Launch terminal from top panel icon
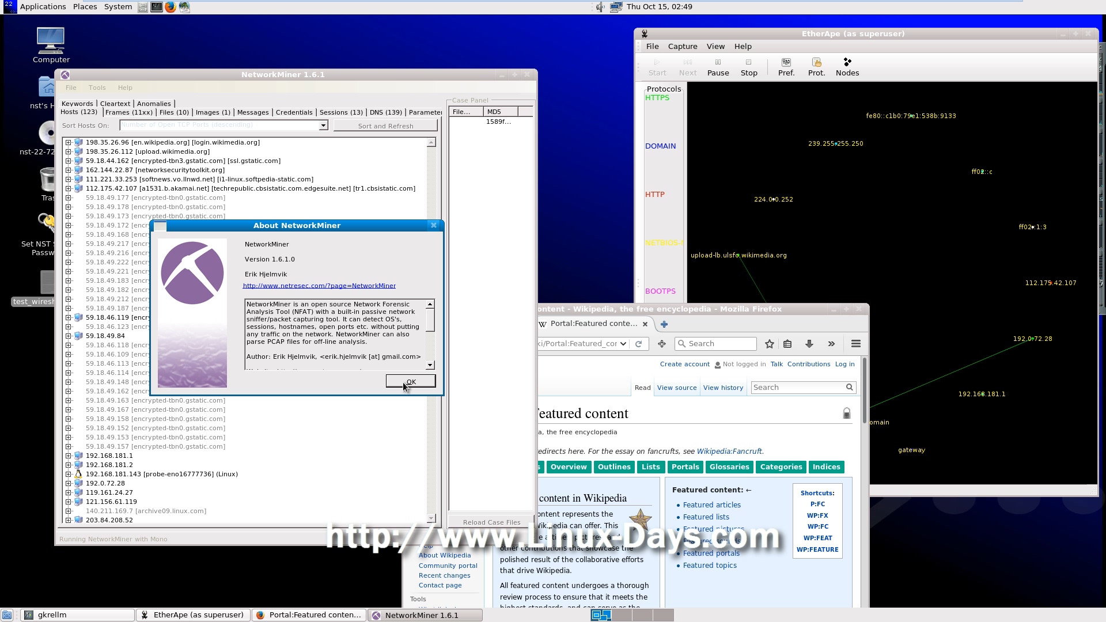 [x=157, y=7]
